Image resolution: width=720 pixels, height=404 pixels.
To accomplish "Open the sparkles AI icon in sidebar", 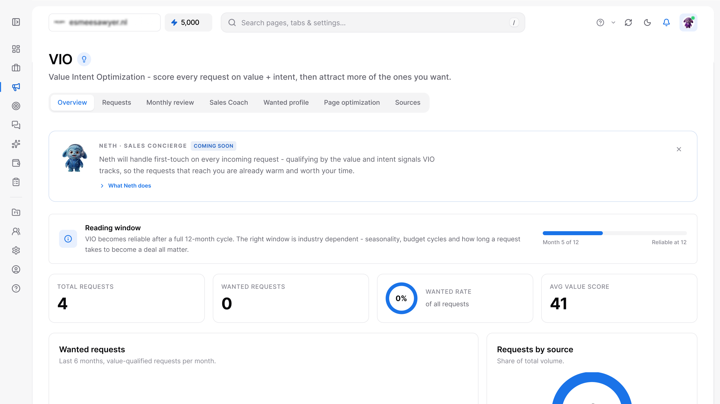I will coord(16,144).
